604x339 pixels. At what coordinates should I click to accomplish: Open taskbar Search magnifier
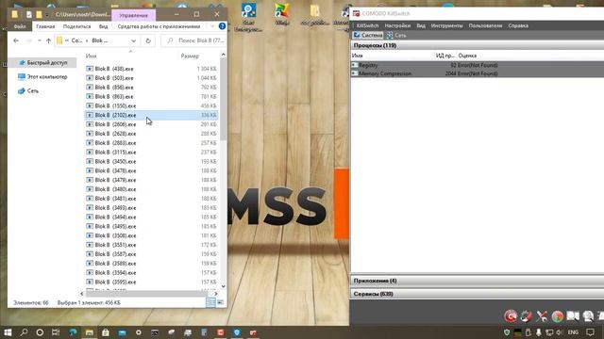pos(24,332)
